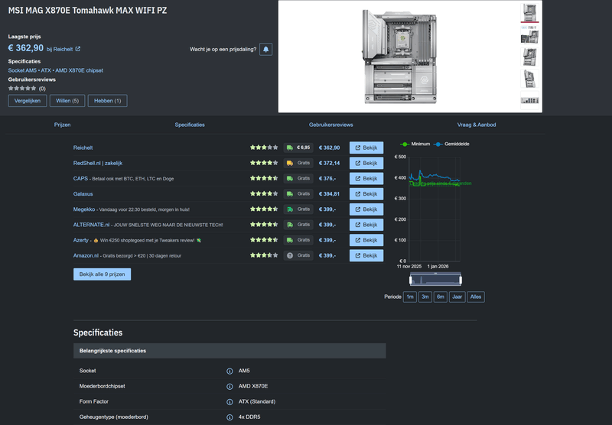Viewport: 612px width, 425px height.
Task: Click the € 372,14 price in RedShell row
Action: 329,163
